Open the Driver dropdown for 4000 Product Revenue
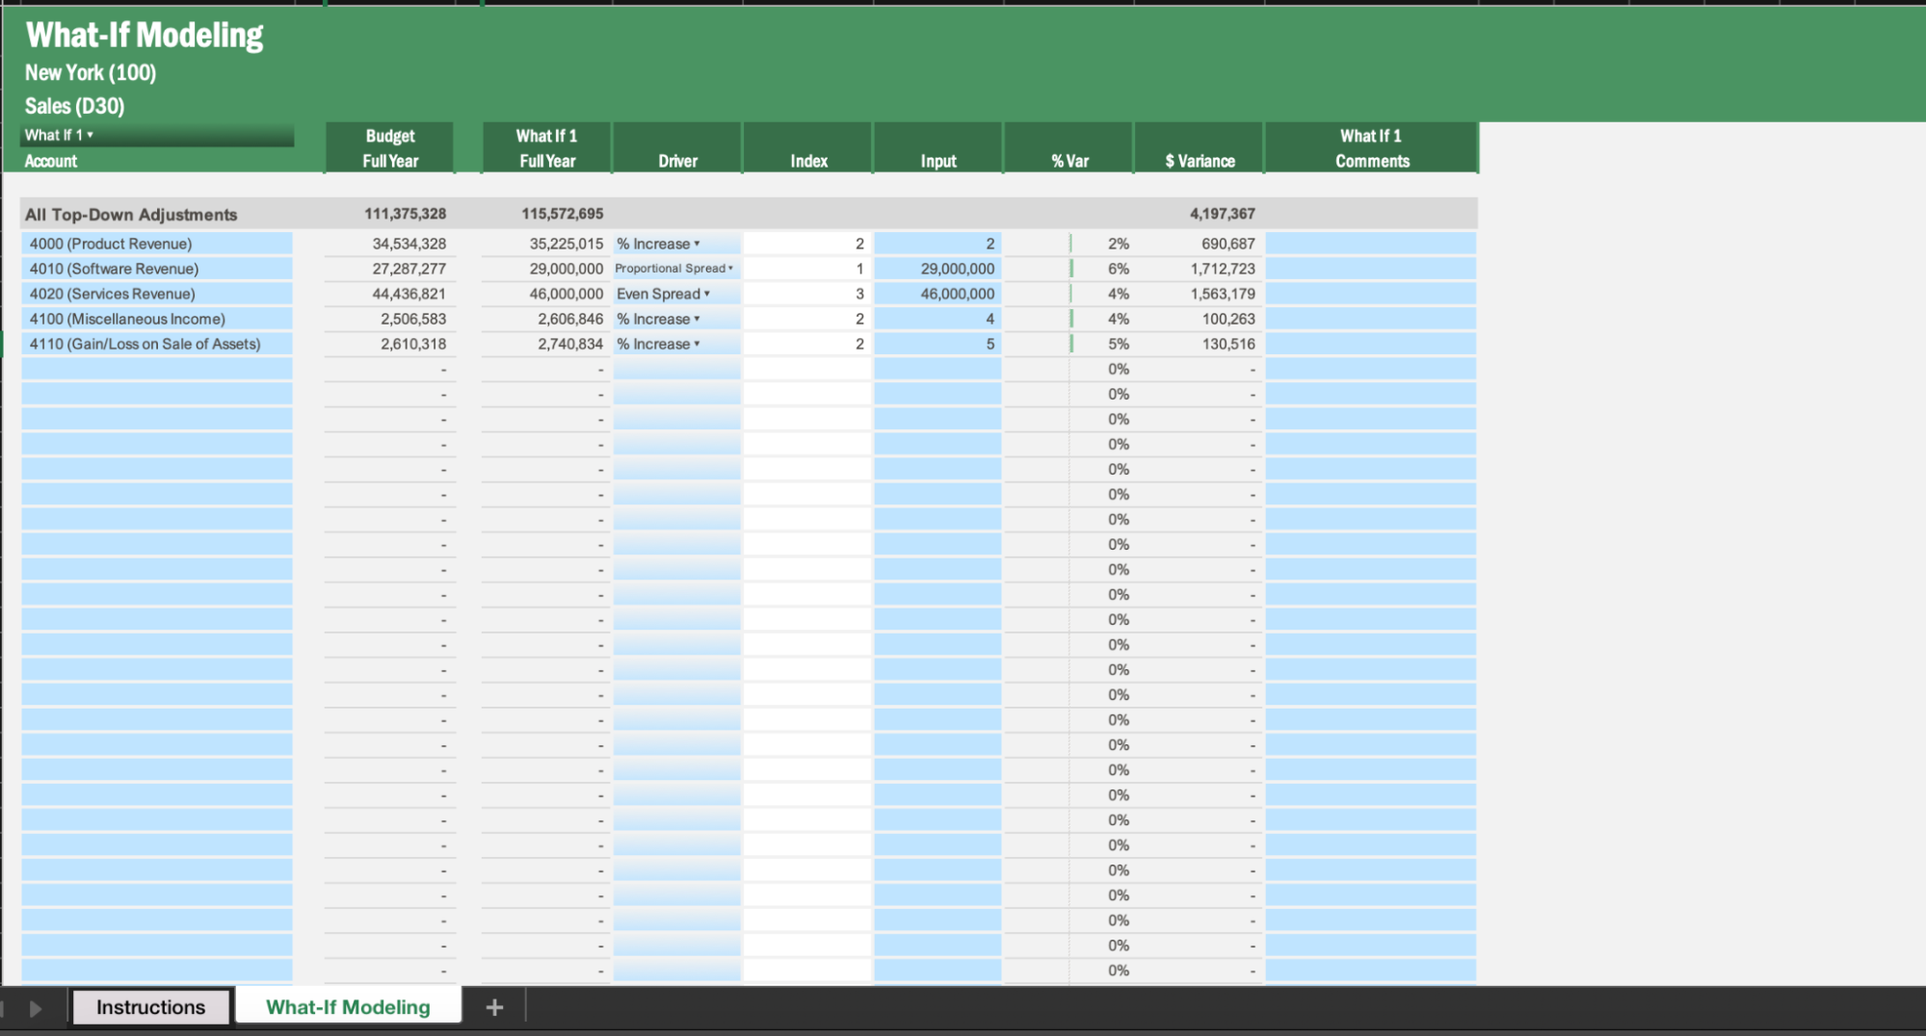This screenshot has height=1036, width=1926. click(x=697, y=244)
